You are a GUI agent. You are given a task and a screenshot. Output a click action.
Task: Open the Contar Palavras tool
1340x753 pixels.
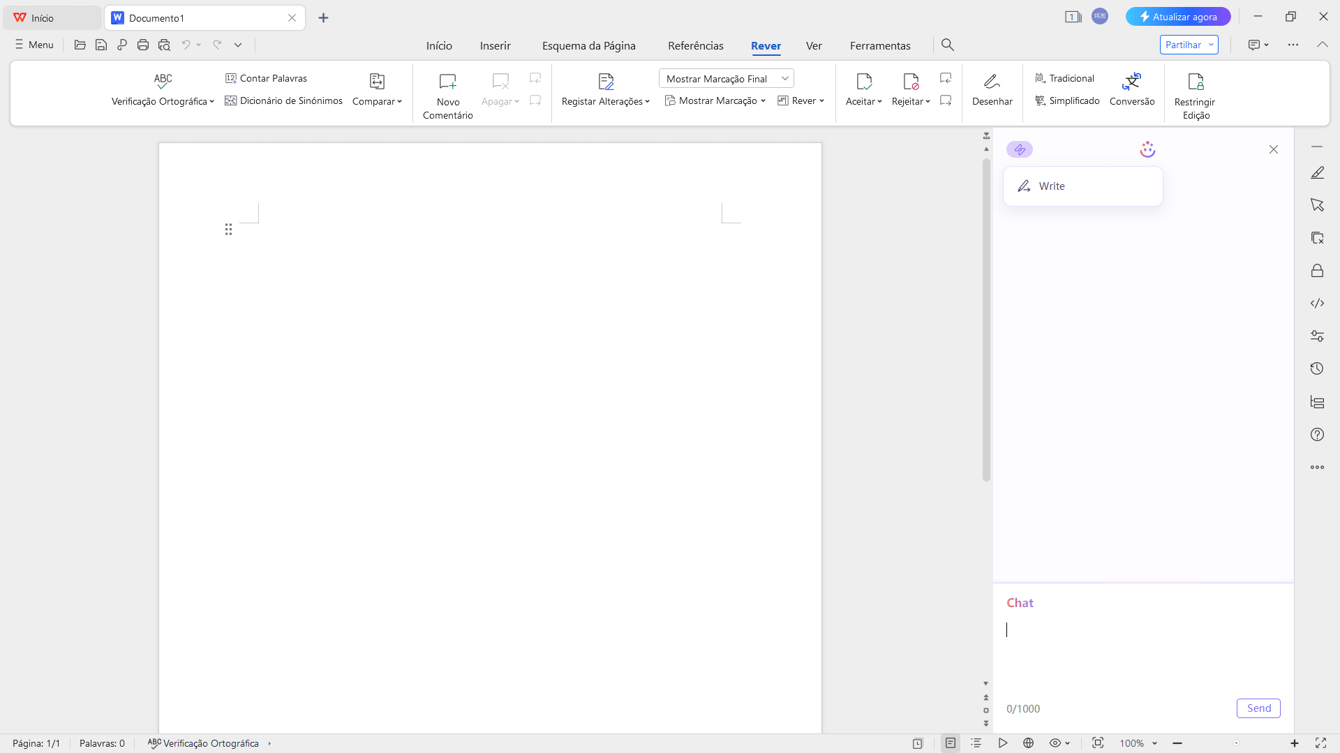266,78
